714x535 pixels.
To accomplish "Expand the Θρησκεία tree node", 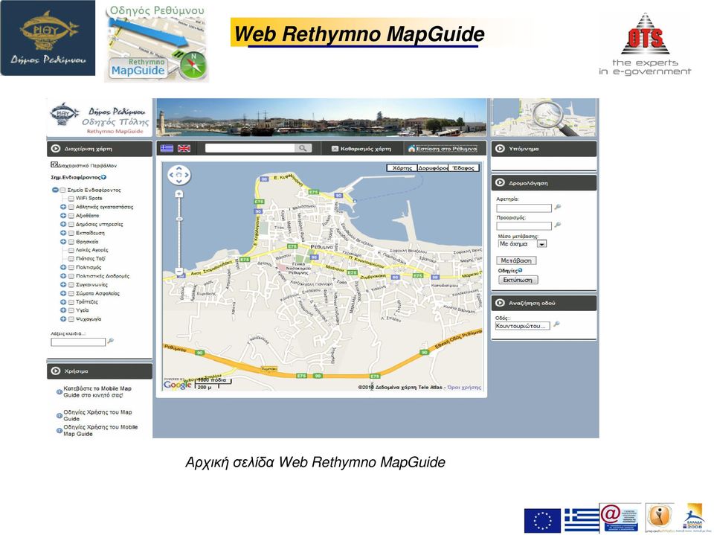I will click(63, 242).
